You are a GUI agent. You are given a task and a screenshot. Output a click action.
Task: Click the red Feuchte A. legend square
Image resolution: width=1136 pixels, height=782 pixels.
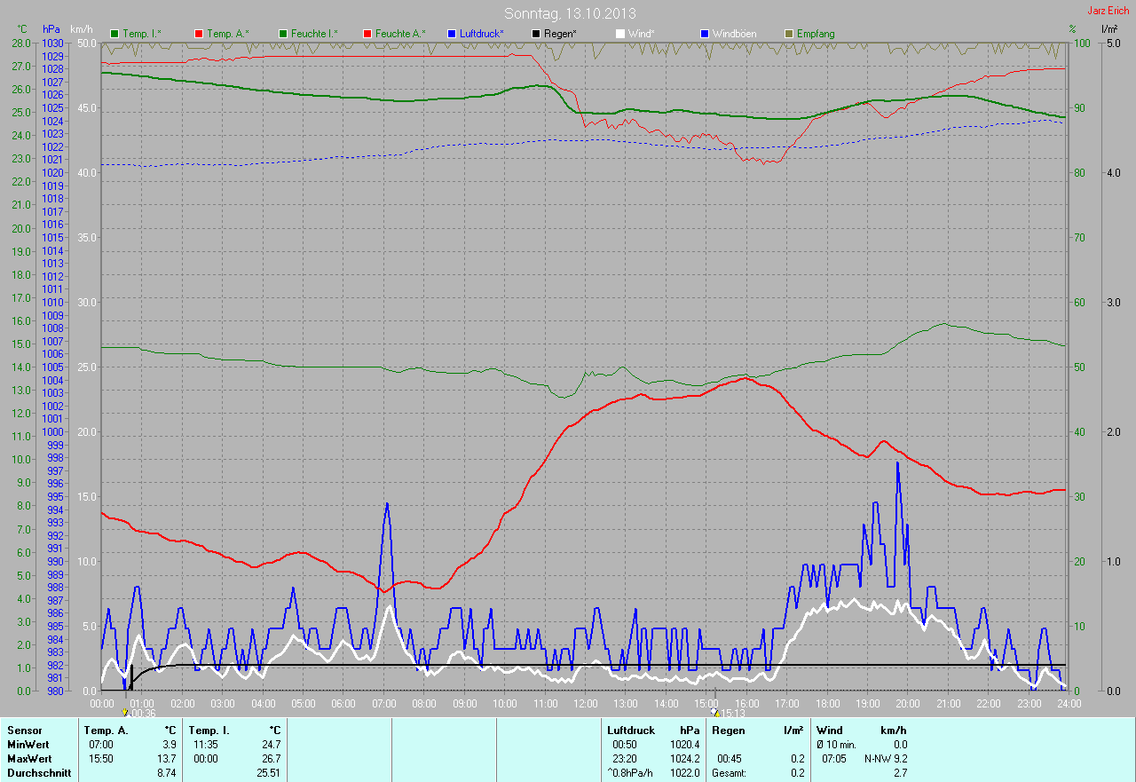click(367, 34)
